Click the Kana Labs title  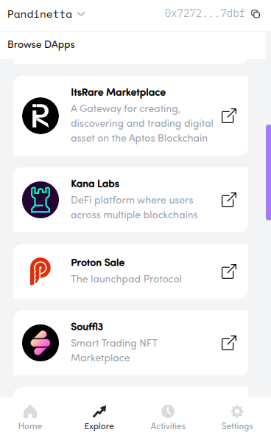point(95,184)
